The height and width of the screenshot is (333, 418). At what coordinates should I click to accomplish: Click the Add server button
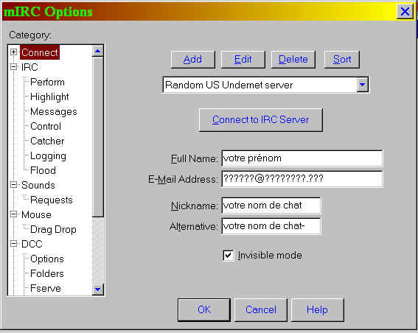pos(192,60)
